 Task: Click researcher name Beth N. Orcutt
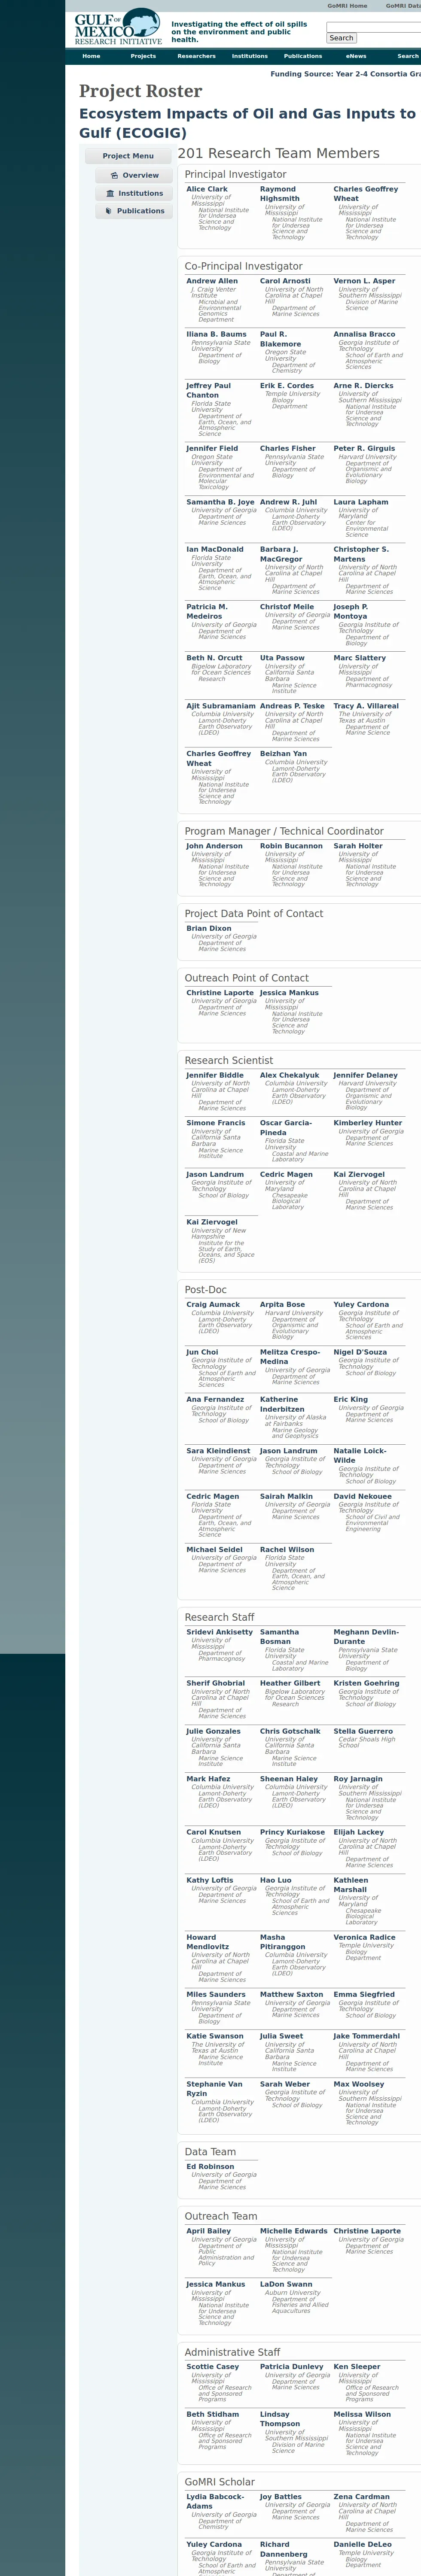coord(214,658)
